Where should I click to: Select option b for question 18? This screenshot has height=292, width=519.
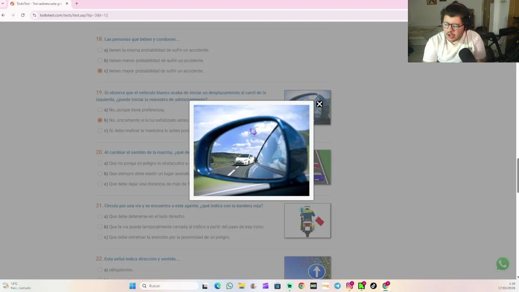tap(100, 60)
